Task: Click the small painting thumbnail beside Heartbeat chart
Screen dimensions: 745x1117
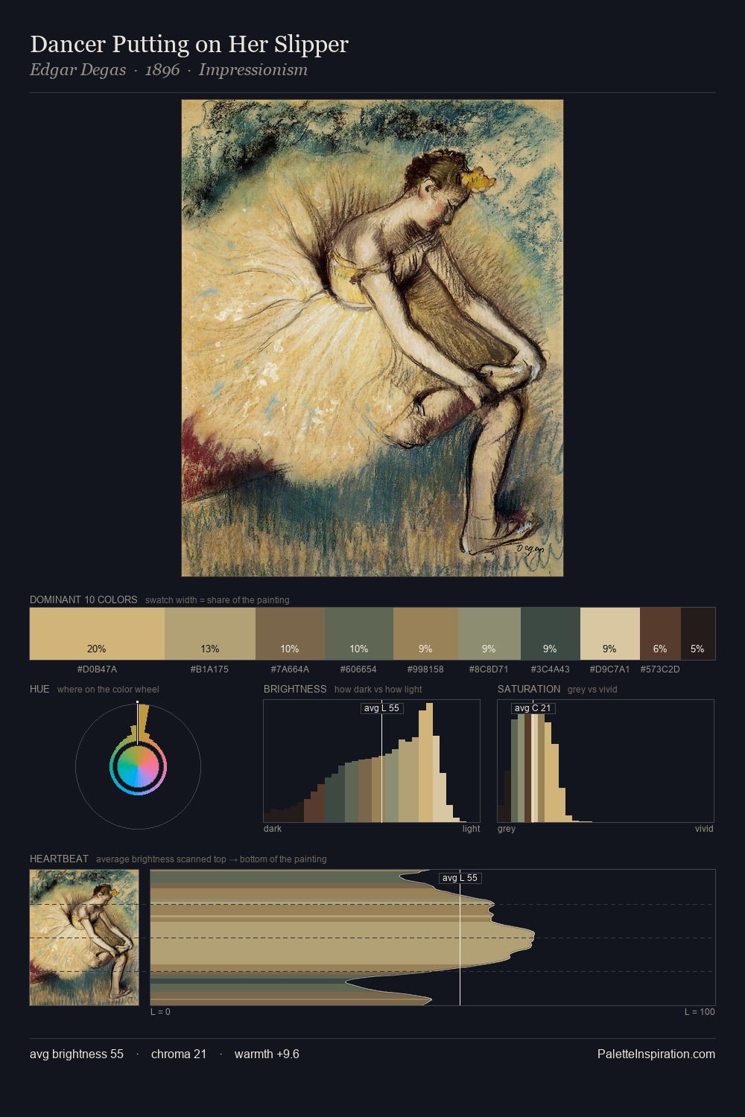Action: coord(84,938)
